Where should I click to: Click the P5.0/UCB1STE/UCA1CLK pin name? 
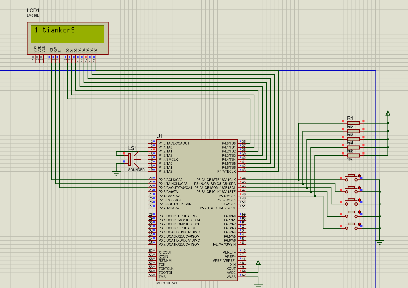[x=216, y=180]
